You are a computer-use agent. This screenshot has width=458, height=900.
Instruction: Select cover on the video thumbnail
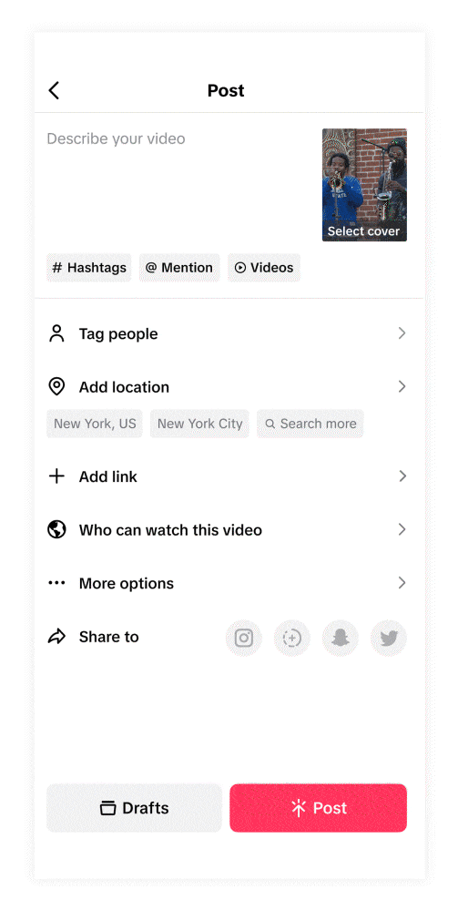364,231
